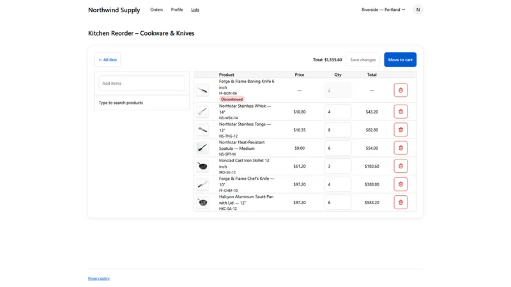The width and height of the screenshot is (511, 287).
Task: Open the Sauté Pan product thumbnail
Action: pyautogui.click(x=202, y=202)
